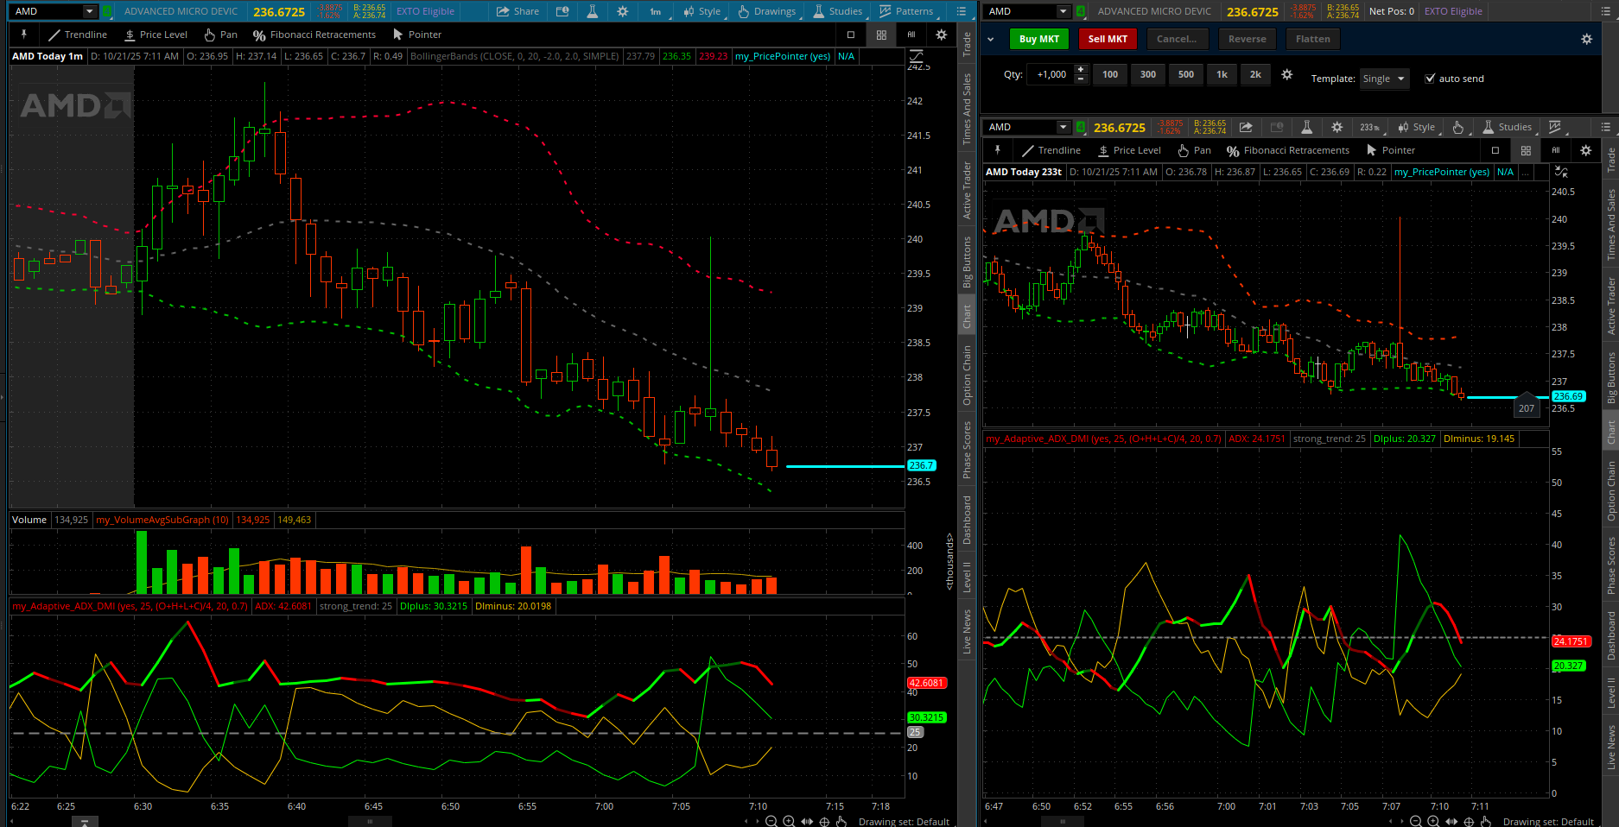The height and width of the screenshot is (827, 1619).
Task: Pin the left chart drawing toolbar
Action: tap(24, 35)
